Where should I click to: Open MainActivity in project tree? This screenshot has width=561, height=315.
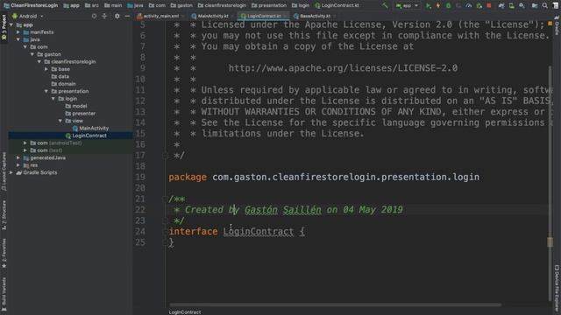(x=90, y=129)
